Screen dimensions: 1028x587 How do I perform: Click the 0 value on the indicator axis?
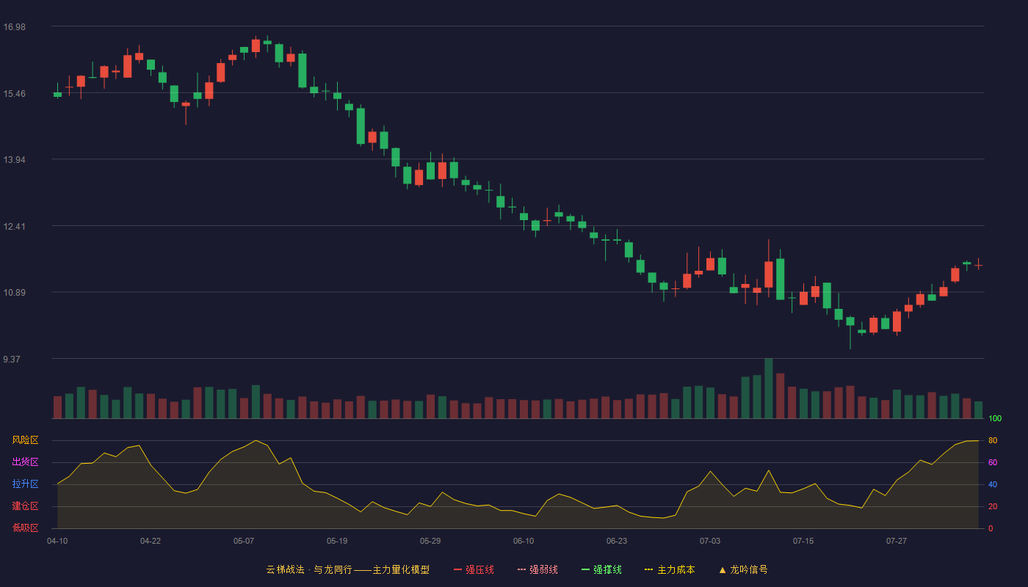(991, 528)
